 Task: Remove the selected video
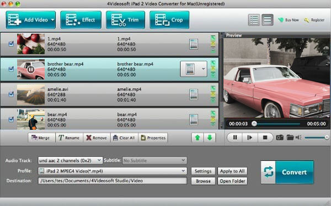point(97,138)
